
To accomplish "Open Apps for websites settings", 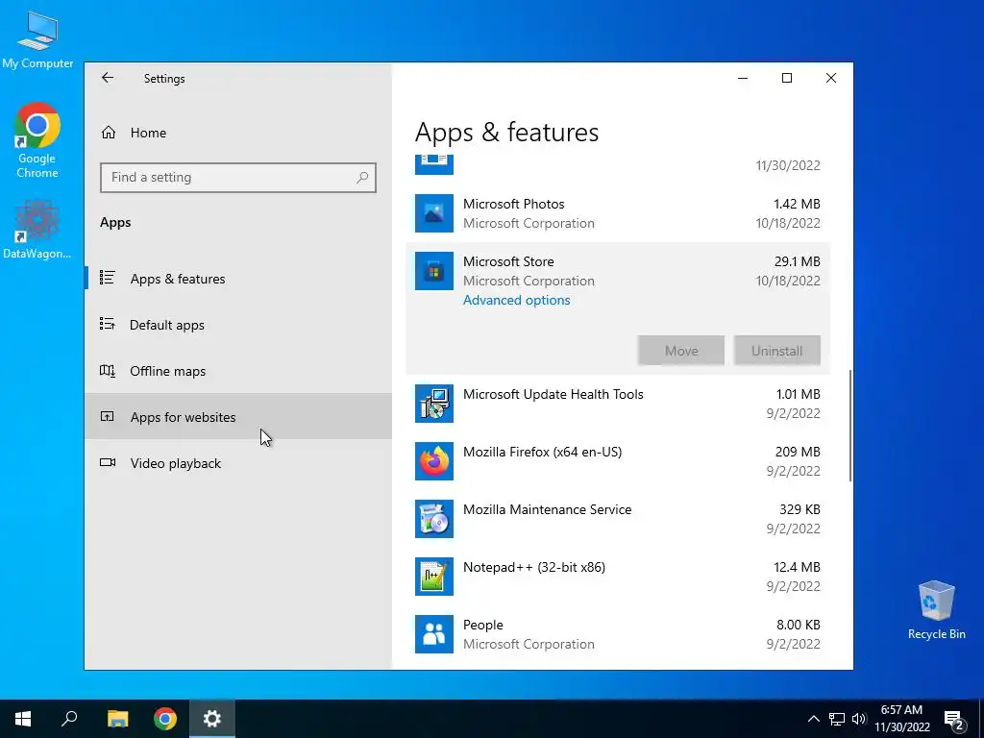I will (x=238, y=417).
